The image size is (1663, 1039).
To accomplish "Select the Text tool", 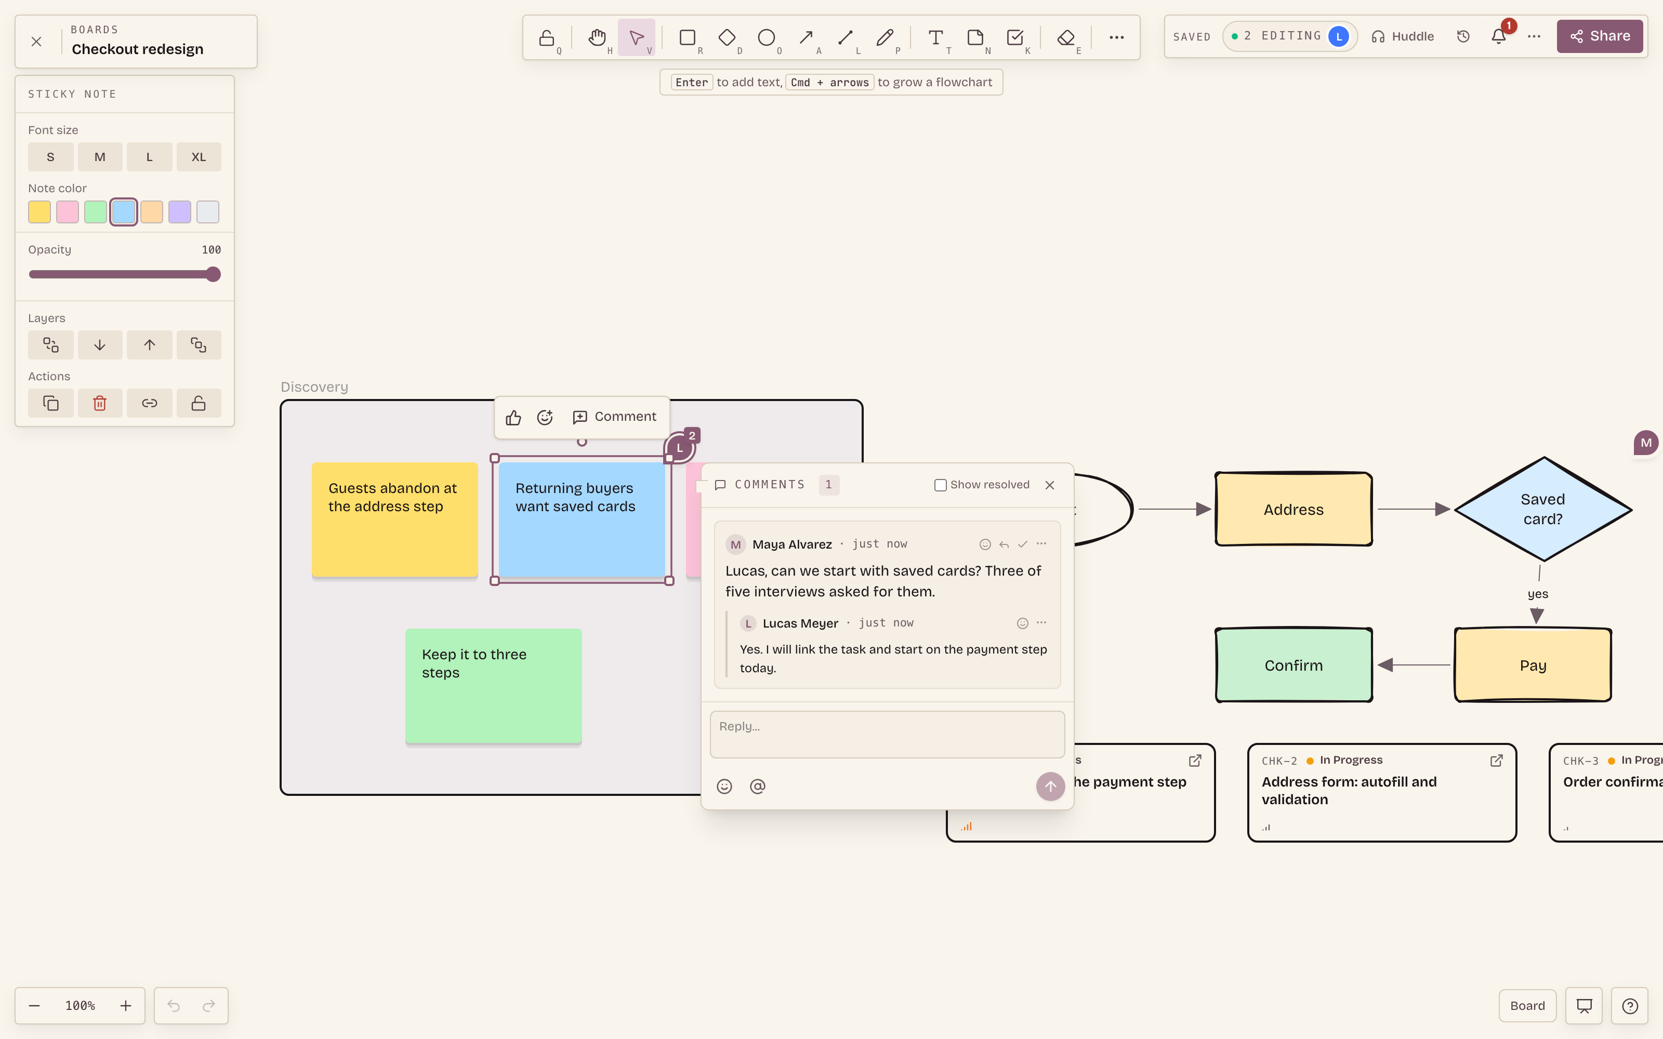I will [936, 37].
